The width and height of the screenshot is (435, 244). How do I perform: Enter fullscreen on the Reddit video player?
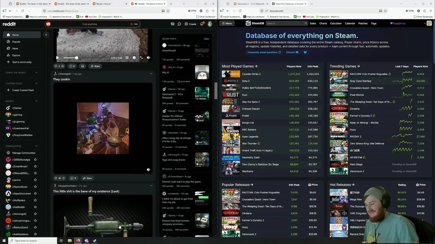click(141, 58)
